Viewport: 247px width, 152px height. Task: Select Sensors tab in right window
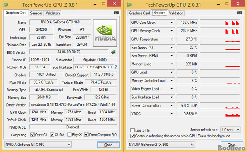159,13
